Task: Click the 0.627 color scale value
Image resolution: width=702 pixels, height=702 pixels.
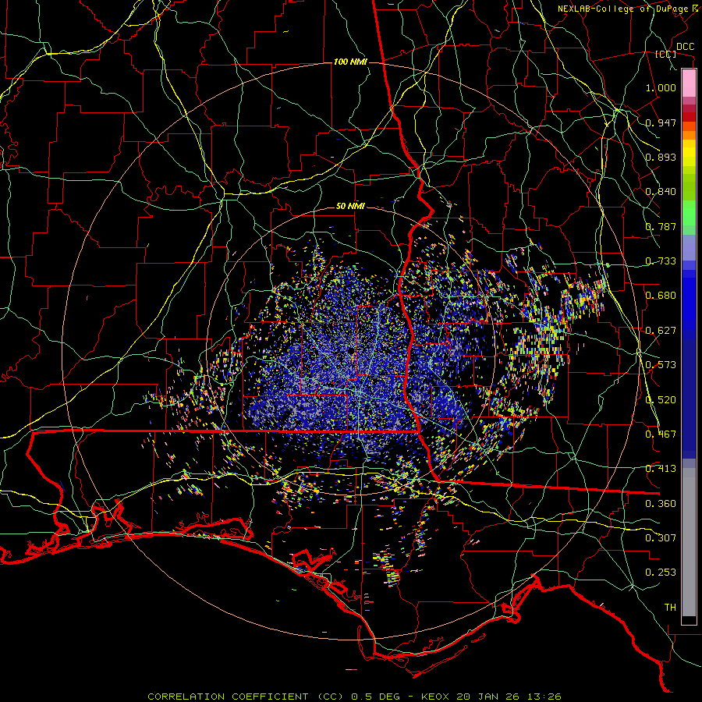Action: coord(661,331)
